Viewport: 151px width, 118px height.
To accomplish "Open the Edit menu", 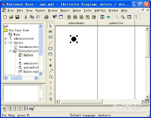I will 20,10.
